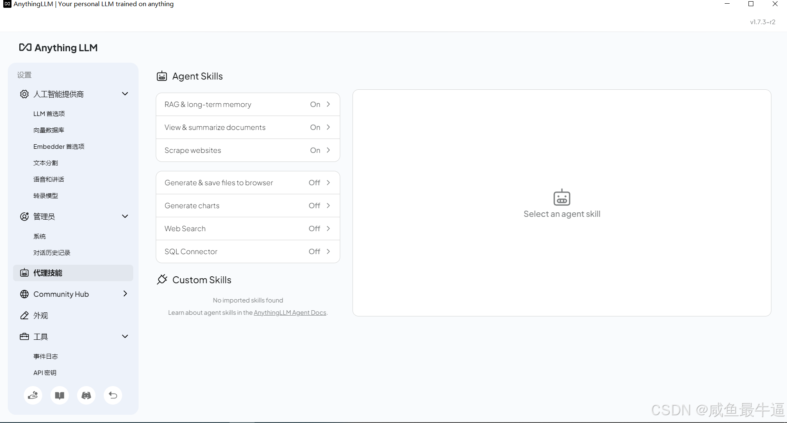
Task: Open Generate & save files arrow
Action: [x=328, y=182]
